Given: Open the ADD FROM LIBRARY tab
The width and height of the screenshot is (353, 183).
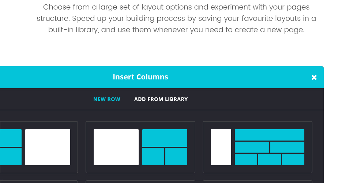Looking at the screenshot, I should (x=161, y=99).
